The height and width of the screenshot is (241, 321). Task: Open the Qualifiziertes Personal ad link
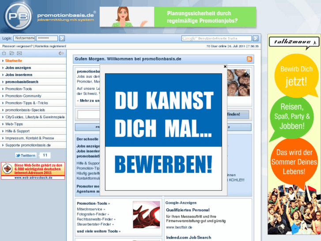188,210
